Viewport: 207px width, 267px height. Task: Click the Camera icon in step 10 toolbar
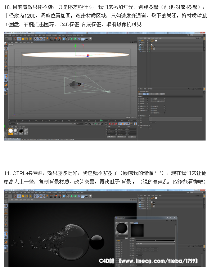(x=87, y=39)
